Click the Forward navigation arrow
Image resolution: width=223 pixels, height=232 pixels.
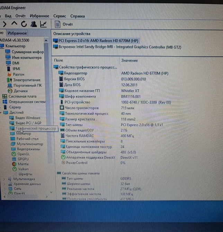pos(5,24)
